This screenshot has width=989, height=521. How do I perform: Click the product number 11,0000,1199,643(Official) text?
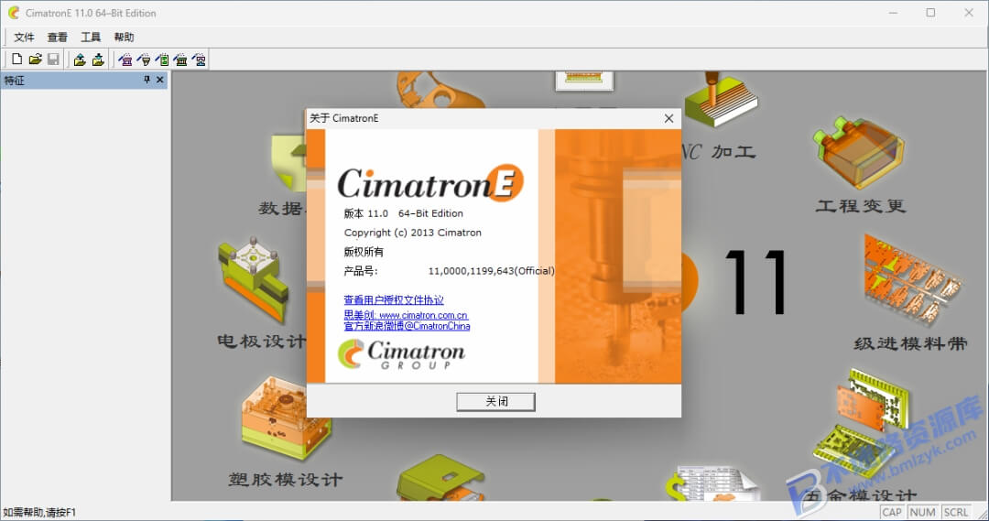pos(492,271)
